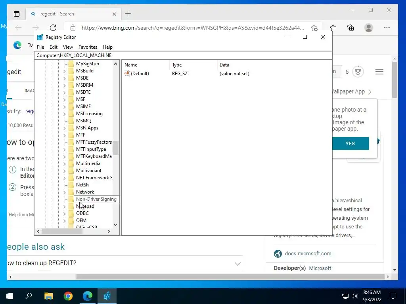This screenshot has height=304, width=406.
Task: Click the registry path address bar
Action: 183,55
